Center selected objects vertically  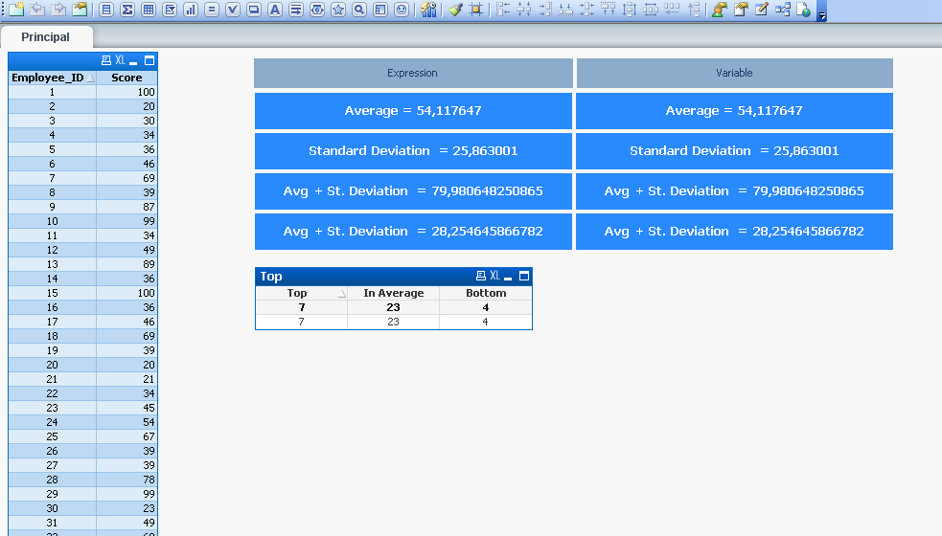point(586,9)
